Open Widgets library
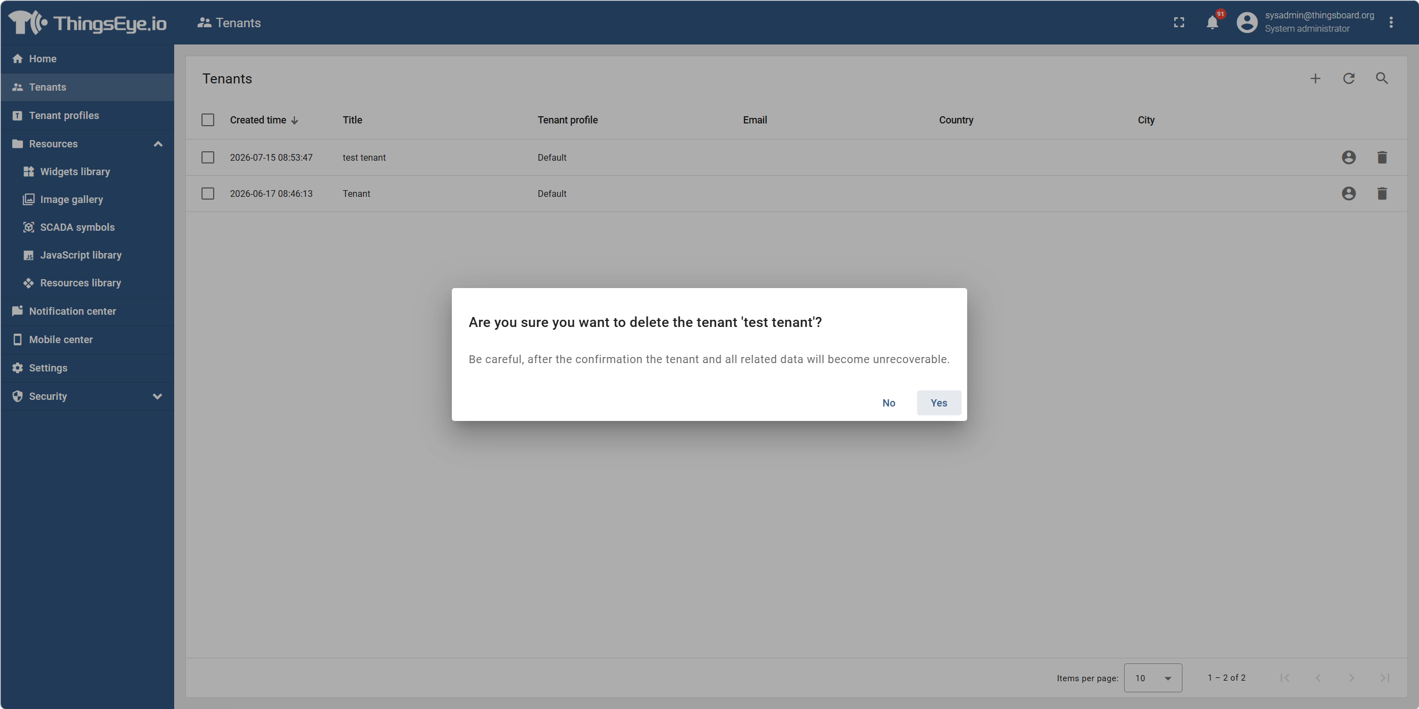Viewport: 1419px width, 709px height. (x=87, y=171)
